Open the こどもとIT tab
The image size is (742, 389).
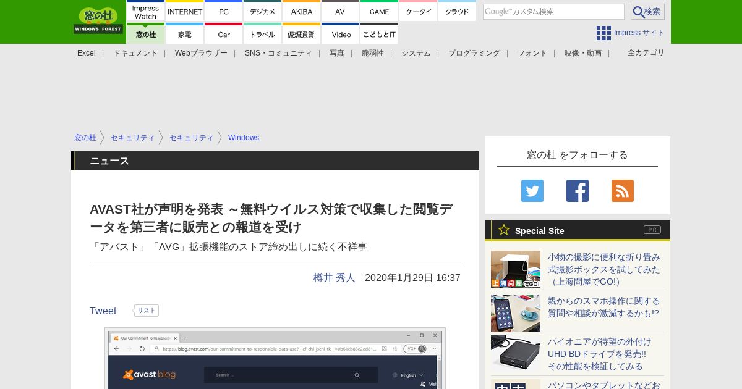(380, 34)
